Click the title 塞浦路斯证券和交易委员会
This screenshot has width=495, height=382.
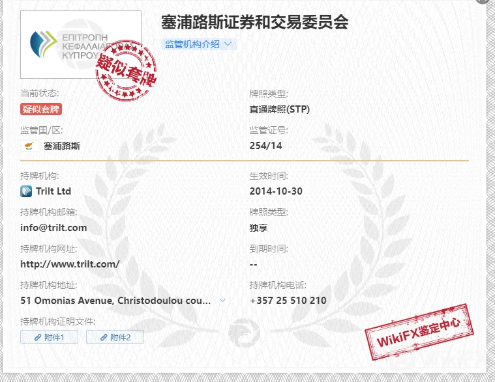coord(255,22)
